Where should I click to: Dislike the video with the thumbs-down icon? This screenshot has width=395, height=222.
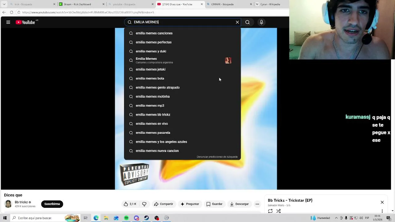pos(144,204)
